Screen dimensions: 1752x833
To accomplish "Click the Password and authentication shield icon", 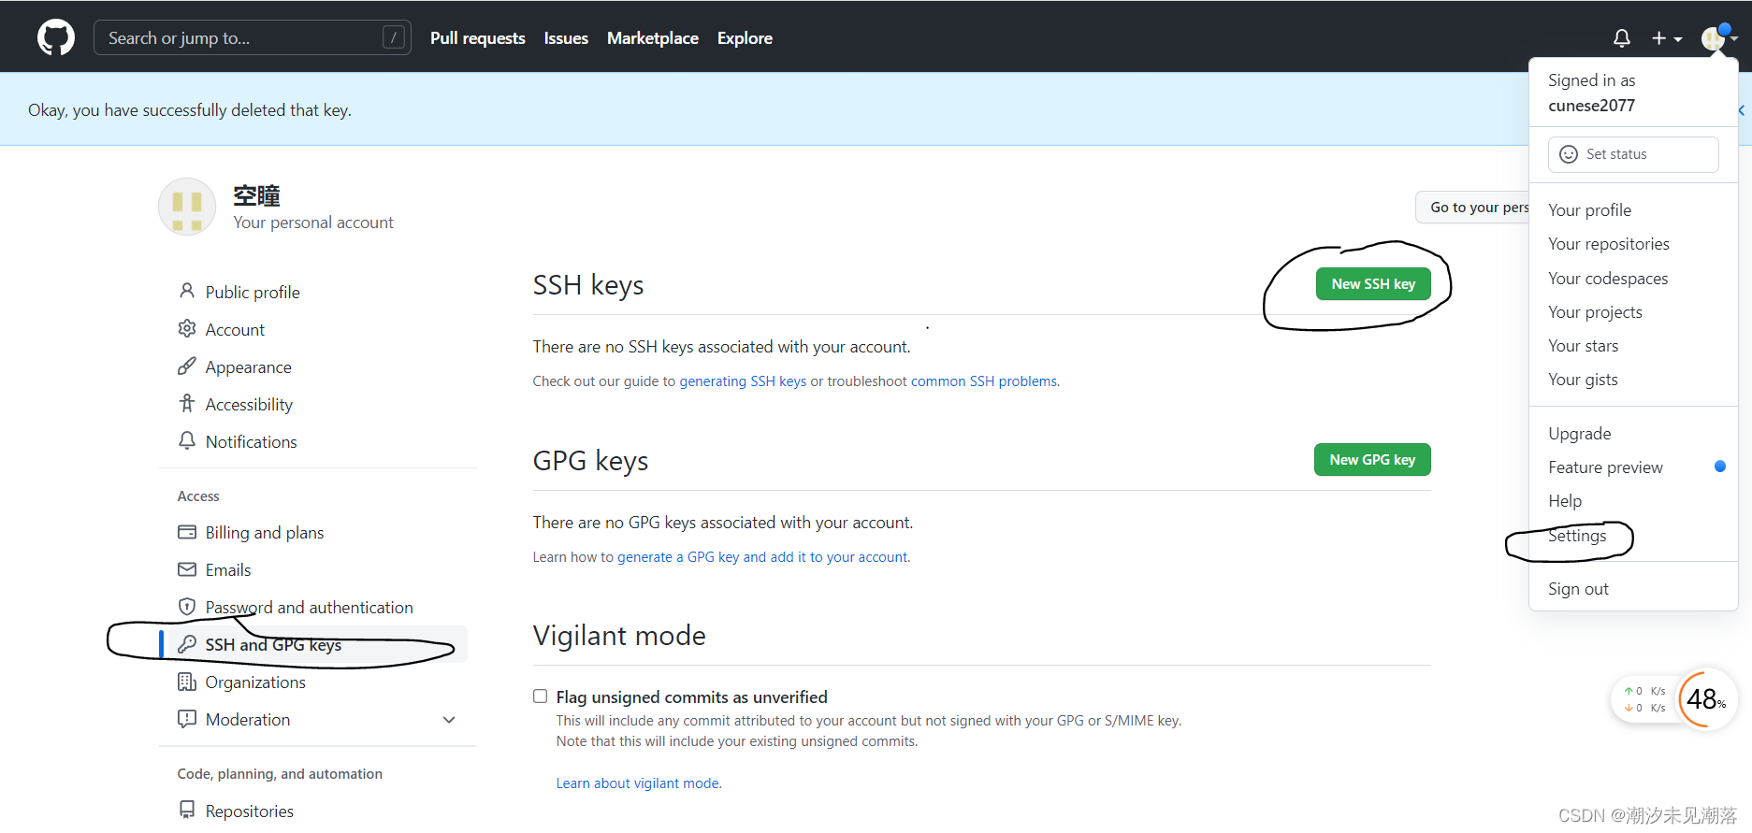I will click(187, 607).
